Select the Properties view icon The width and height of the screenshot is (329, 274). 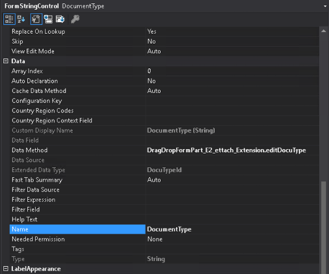coord(36,19)
